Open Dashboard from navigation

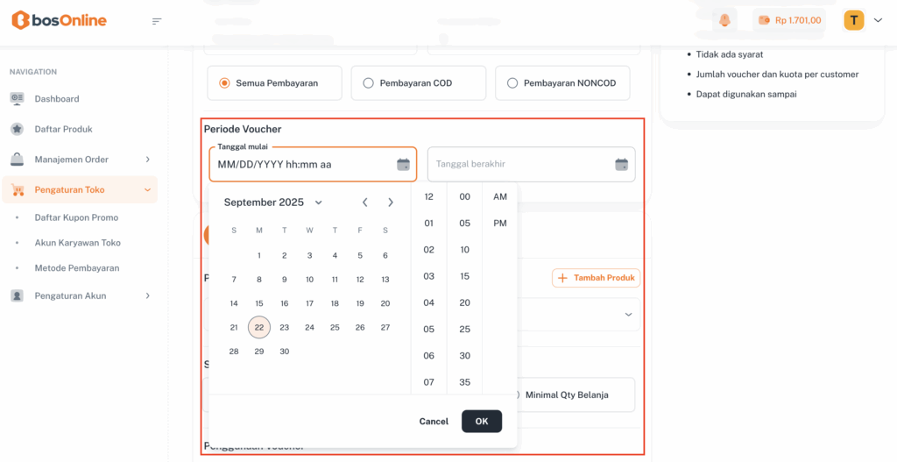pos(57,99)
